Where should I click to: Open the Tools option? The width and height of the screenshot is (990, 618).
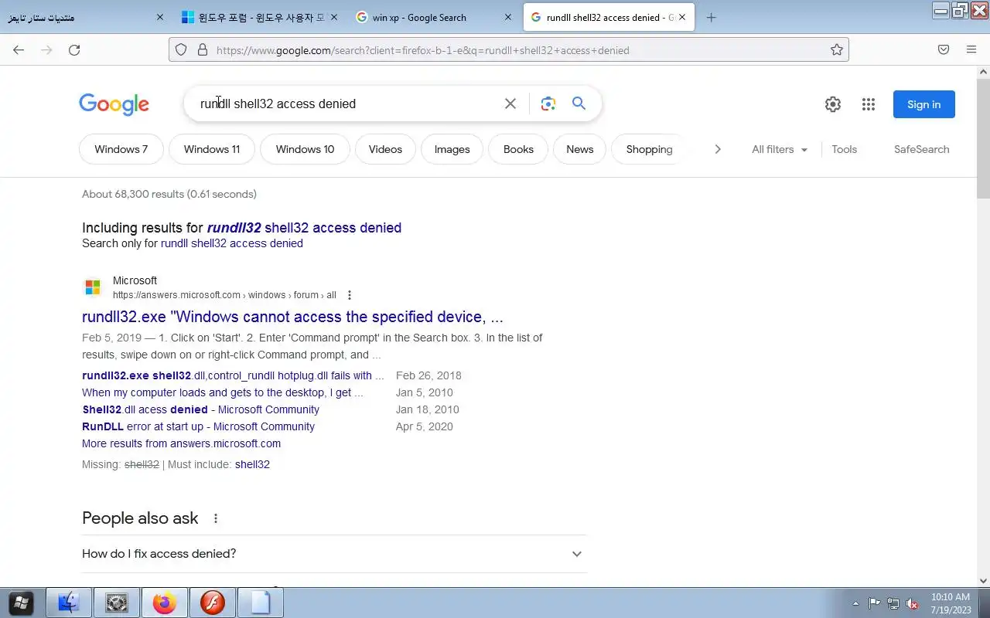[x=844, y=149]
